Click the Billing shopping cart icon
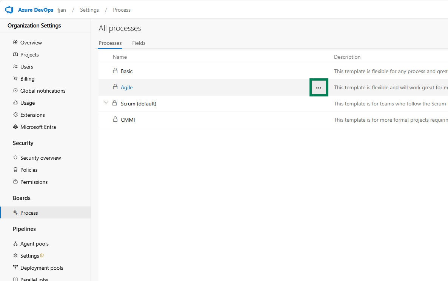This screenshot has height=281, width=448. pyautogui.click(x=15, y=79)
